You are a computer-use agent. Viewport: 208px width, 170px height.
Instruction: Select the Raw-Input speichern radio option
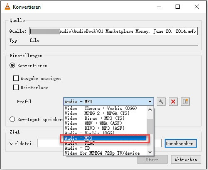(x=12, y=119)
